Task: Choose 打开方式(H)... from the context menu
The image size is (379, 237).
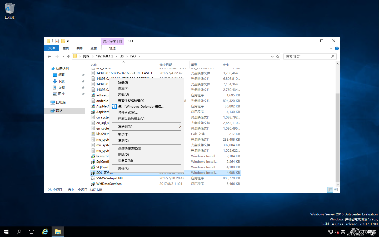Action: pyautogui.click(x=146, y=113)
